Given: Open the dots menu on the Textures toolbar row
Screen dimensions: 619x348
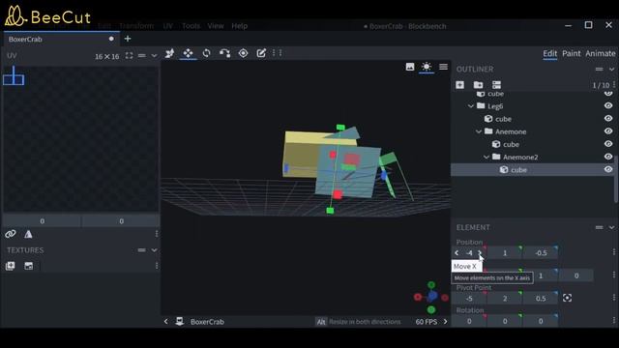Looking at the screenshot, I should coord(157,266).
